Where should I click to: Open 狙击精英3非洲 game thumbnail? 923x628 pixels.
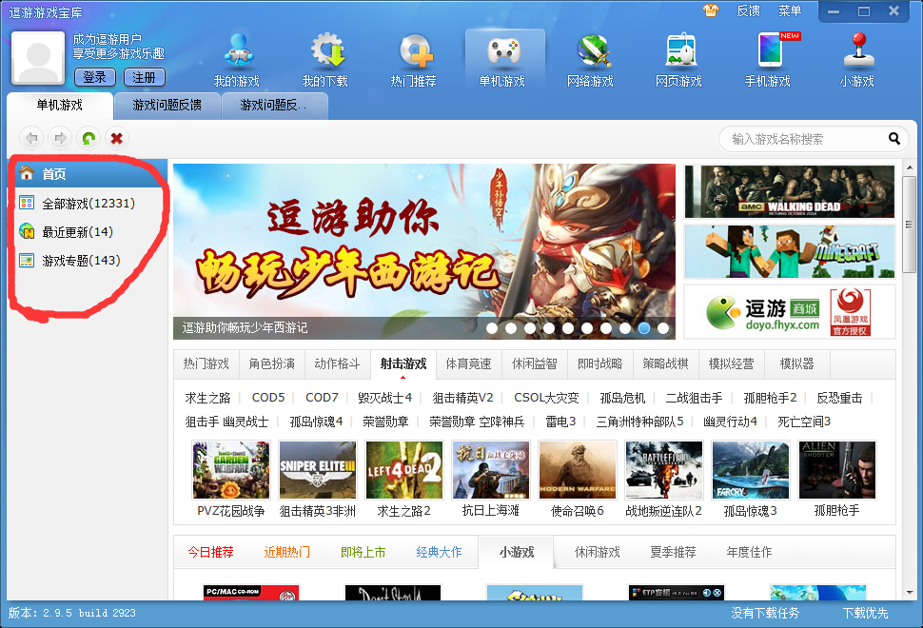pyautogui.click(x=318, y=470)
